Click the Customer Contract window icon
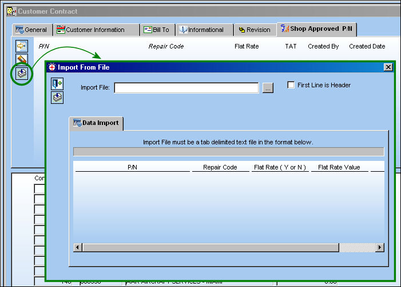The width and height of the screenshot is (401, 287). click(x=11, y=11)
